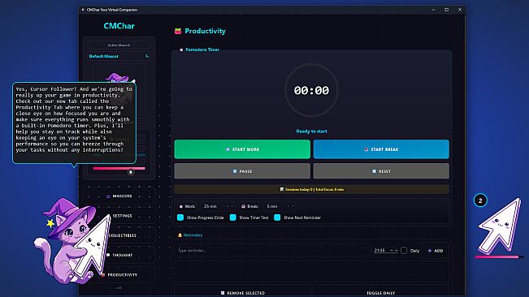Click the Sessions today stats bar
Viewport: 529px width, 297px height.
click(x=311, y=189)
